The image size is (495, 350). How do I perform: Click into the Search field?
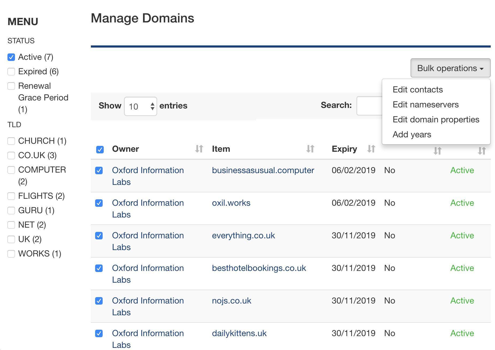[369, 106]
